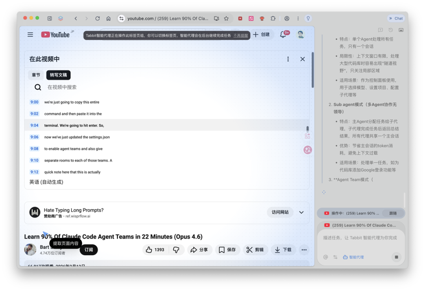The height and width of the screenshot is (291, 425).
Task: Dislike the video
Action: (176, 250)
